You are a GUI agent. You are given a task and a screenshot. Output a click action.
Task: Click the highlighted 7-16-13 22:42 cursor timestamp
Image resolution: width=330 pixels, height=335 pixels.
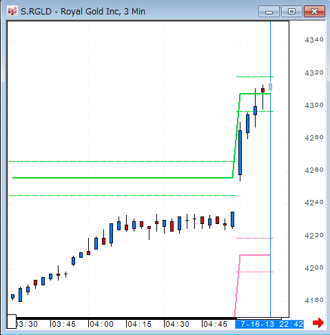(x=269, y=324)
